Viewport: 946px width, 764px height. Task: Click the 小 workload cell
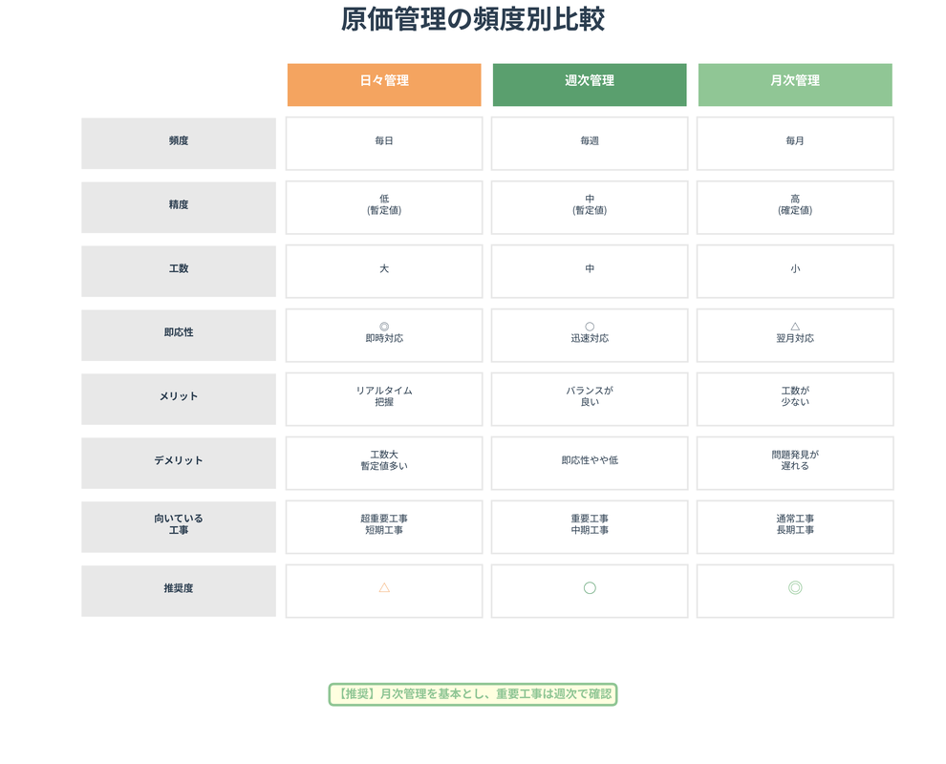[x=795, y=271]
